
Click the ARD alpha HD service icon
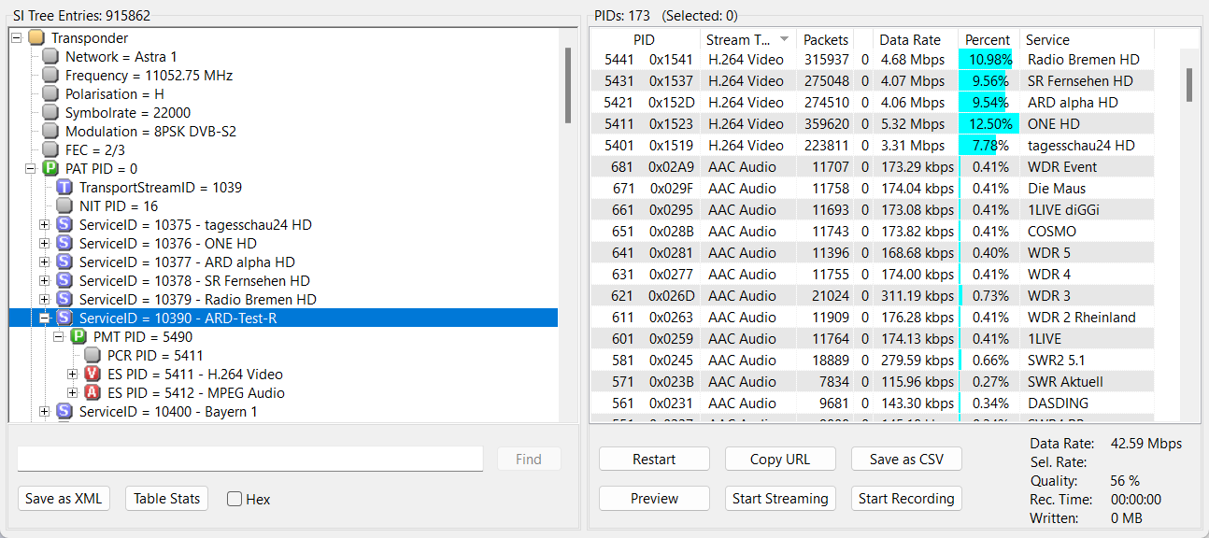tap(64, 262)
